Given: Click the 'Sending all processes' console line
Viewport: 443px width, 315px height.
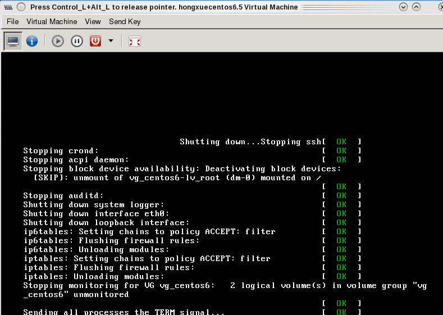Looking at the screenshot, I should [x=124, y=312].
